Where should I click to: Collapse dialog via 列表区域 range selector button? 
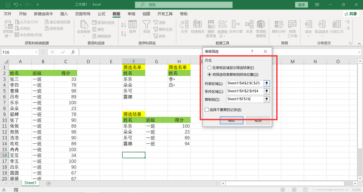(267, 83)
